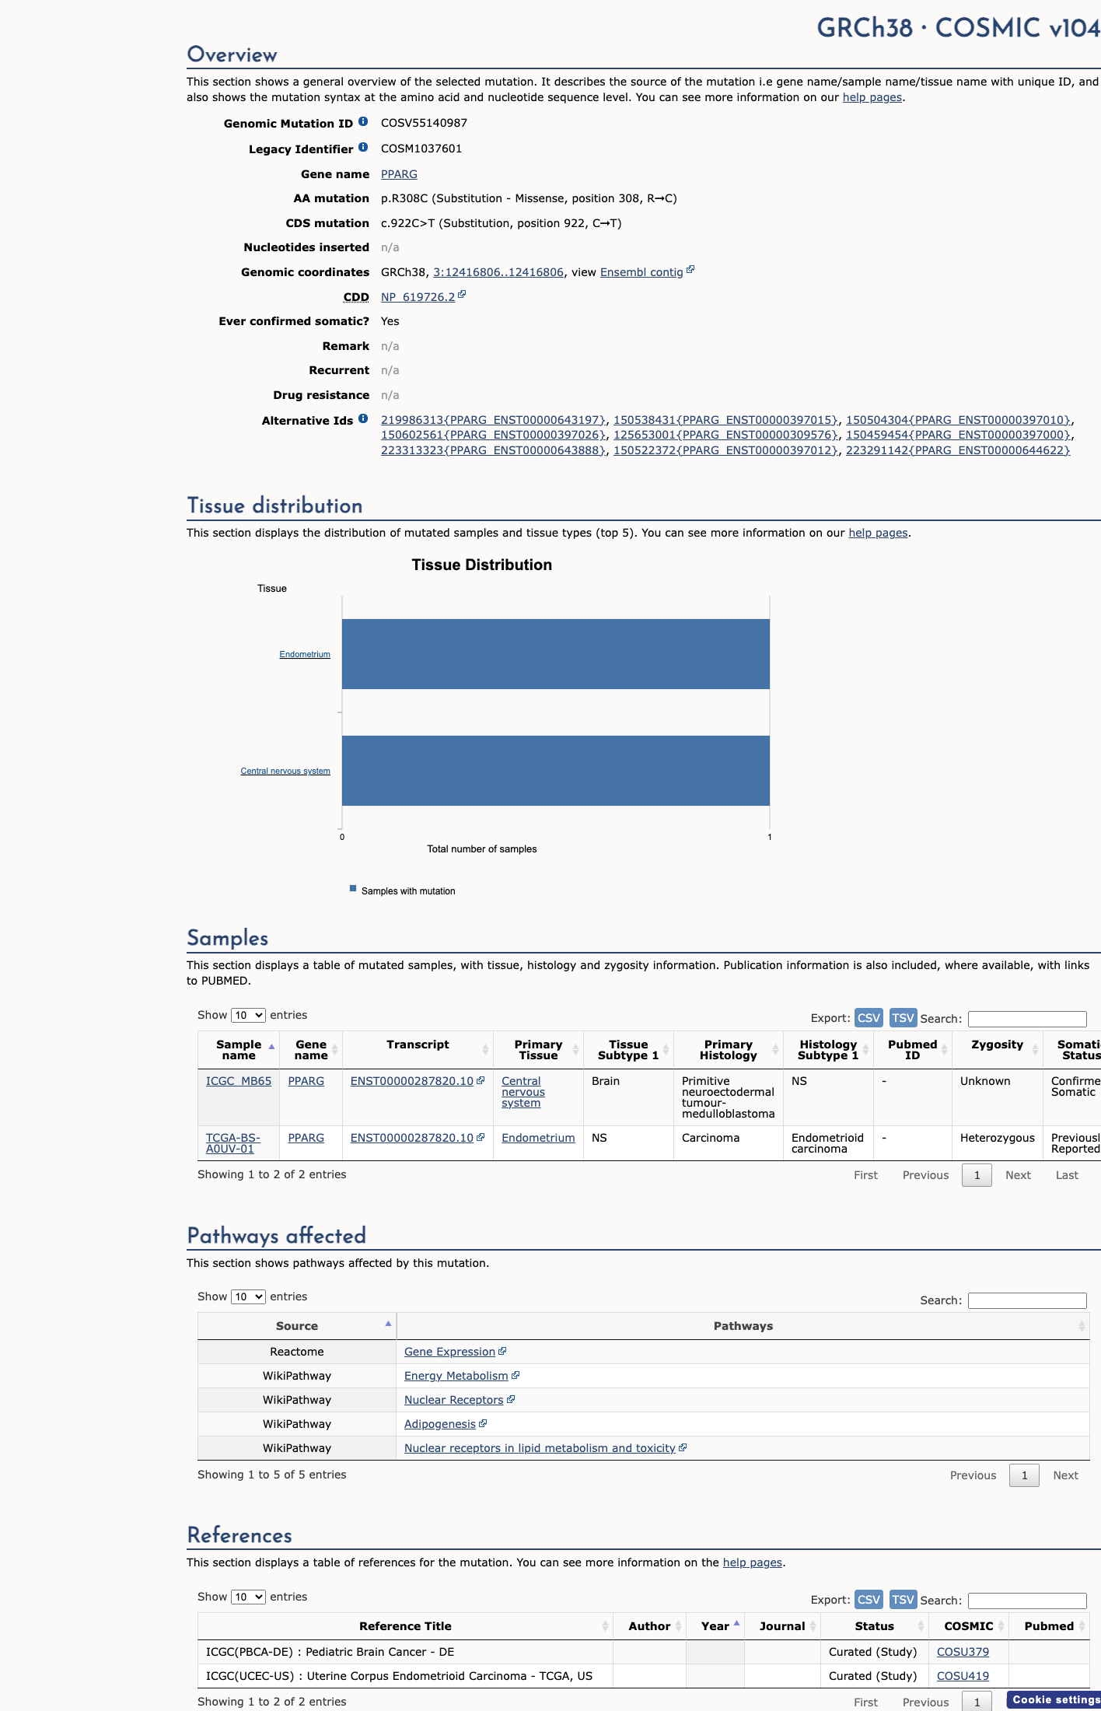
Task: Sort Samples table by Pubmed ID
Action: 912,1050
